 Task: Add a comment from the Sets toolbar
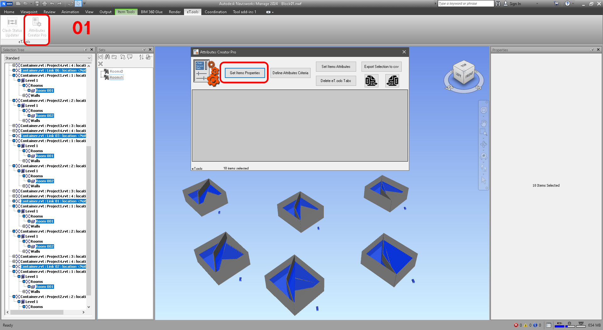tap(130, 57)
